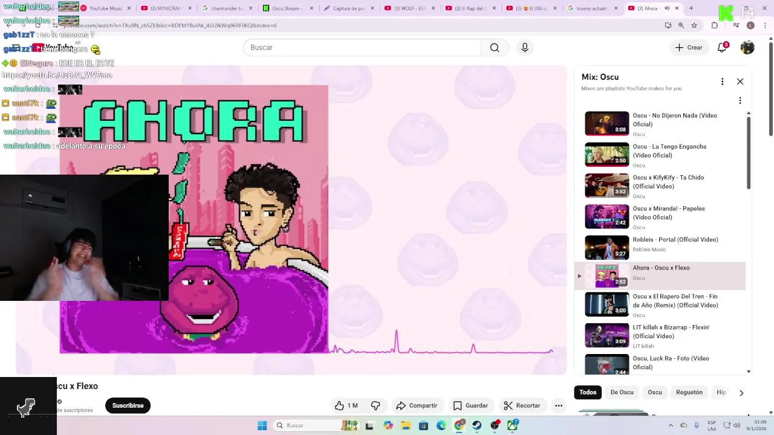The image size is (774, 435).
Task: Click the YouTube search magnifier button
Action: coord(495,48)
